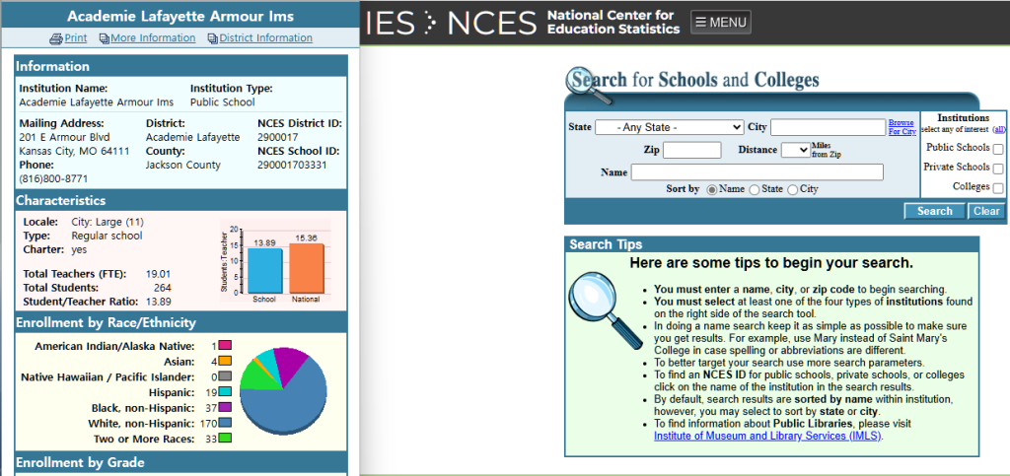The image size is (1010, 476).
Task: Click the Search for Schools magnifier logo
Action: tap(589, 85)
